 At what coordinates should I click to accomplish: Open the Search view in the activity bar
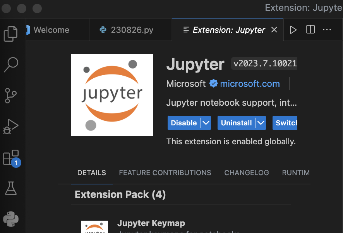(x=11, y=64)
